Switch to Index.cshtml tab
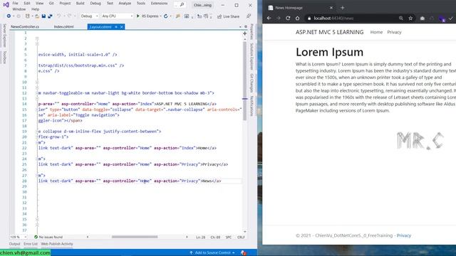The image size is (456, 256). coord(63,27)
